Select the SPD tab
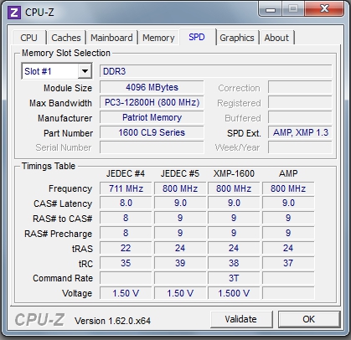This screenshot has width=351, height=340. click(x=197, y=37)
